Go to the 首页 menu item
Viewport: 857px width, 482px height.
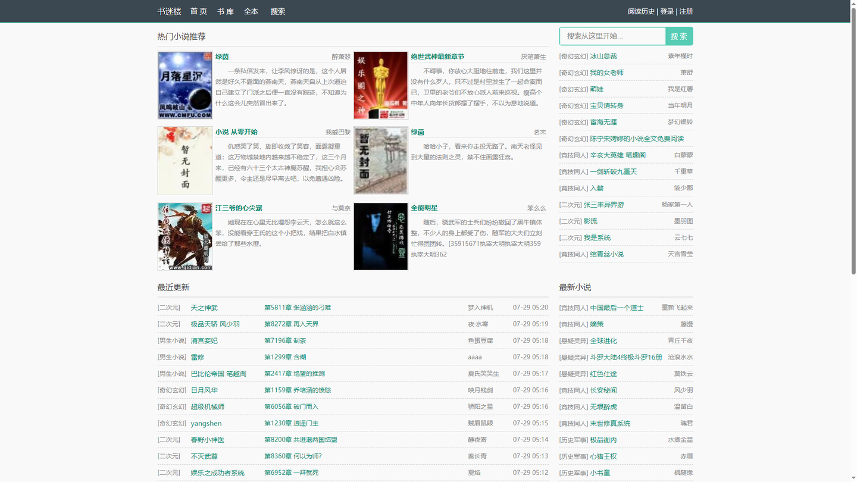[199, 11]
